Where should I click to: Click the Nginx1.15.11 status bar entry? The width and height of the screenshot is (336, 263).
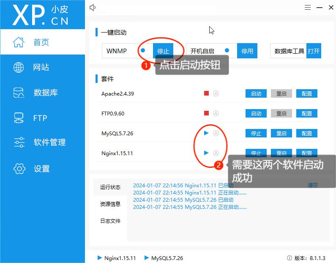pos(117,258)
